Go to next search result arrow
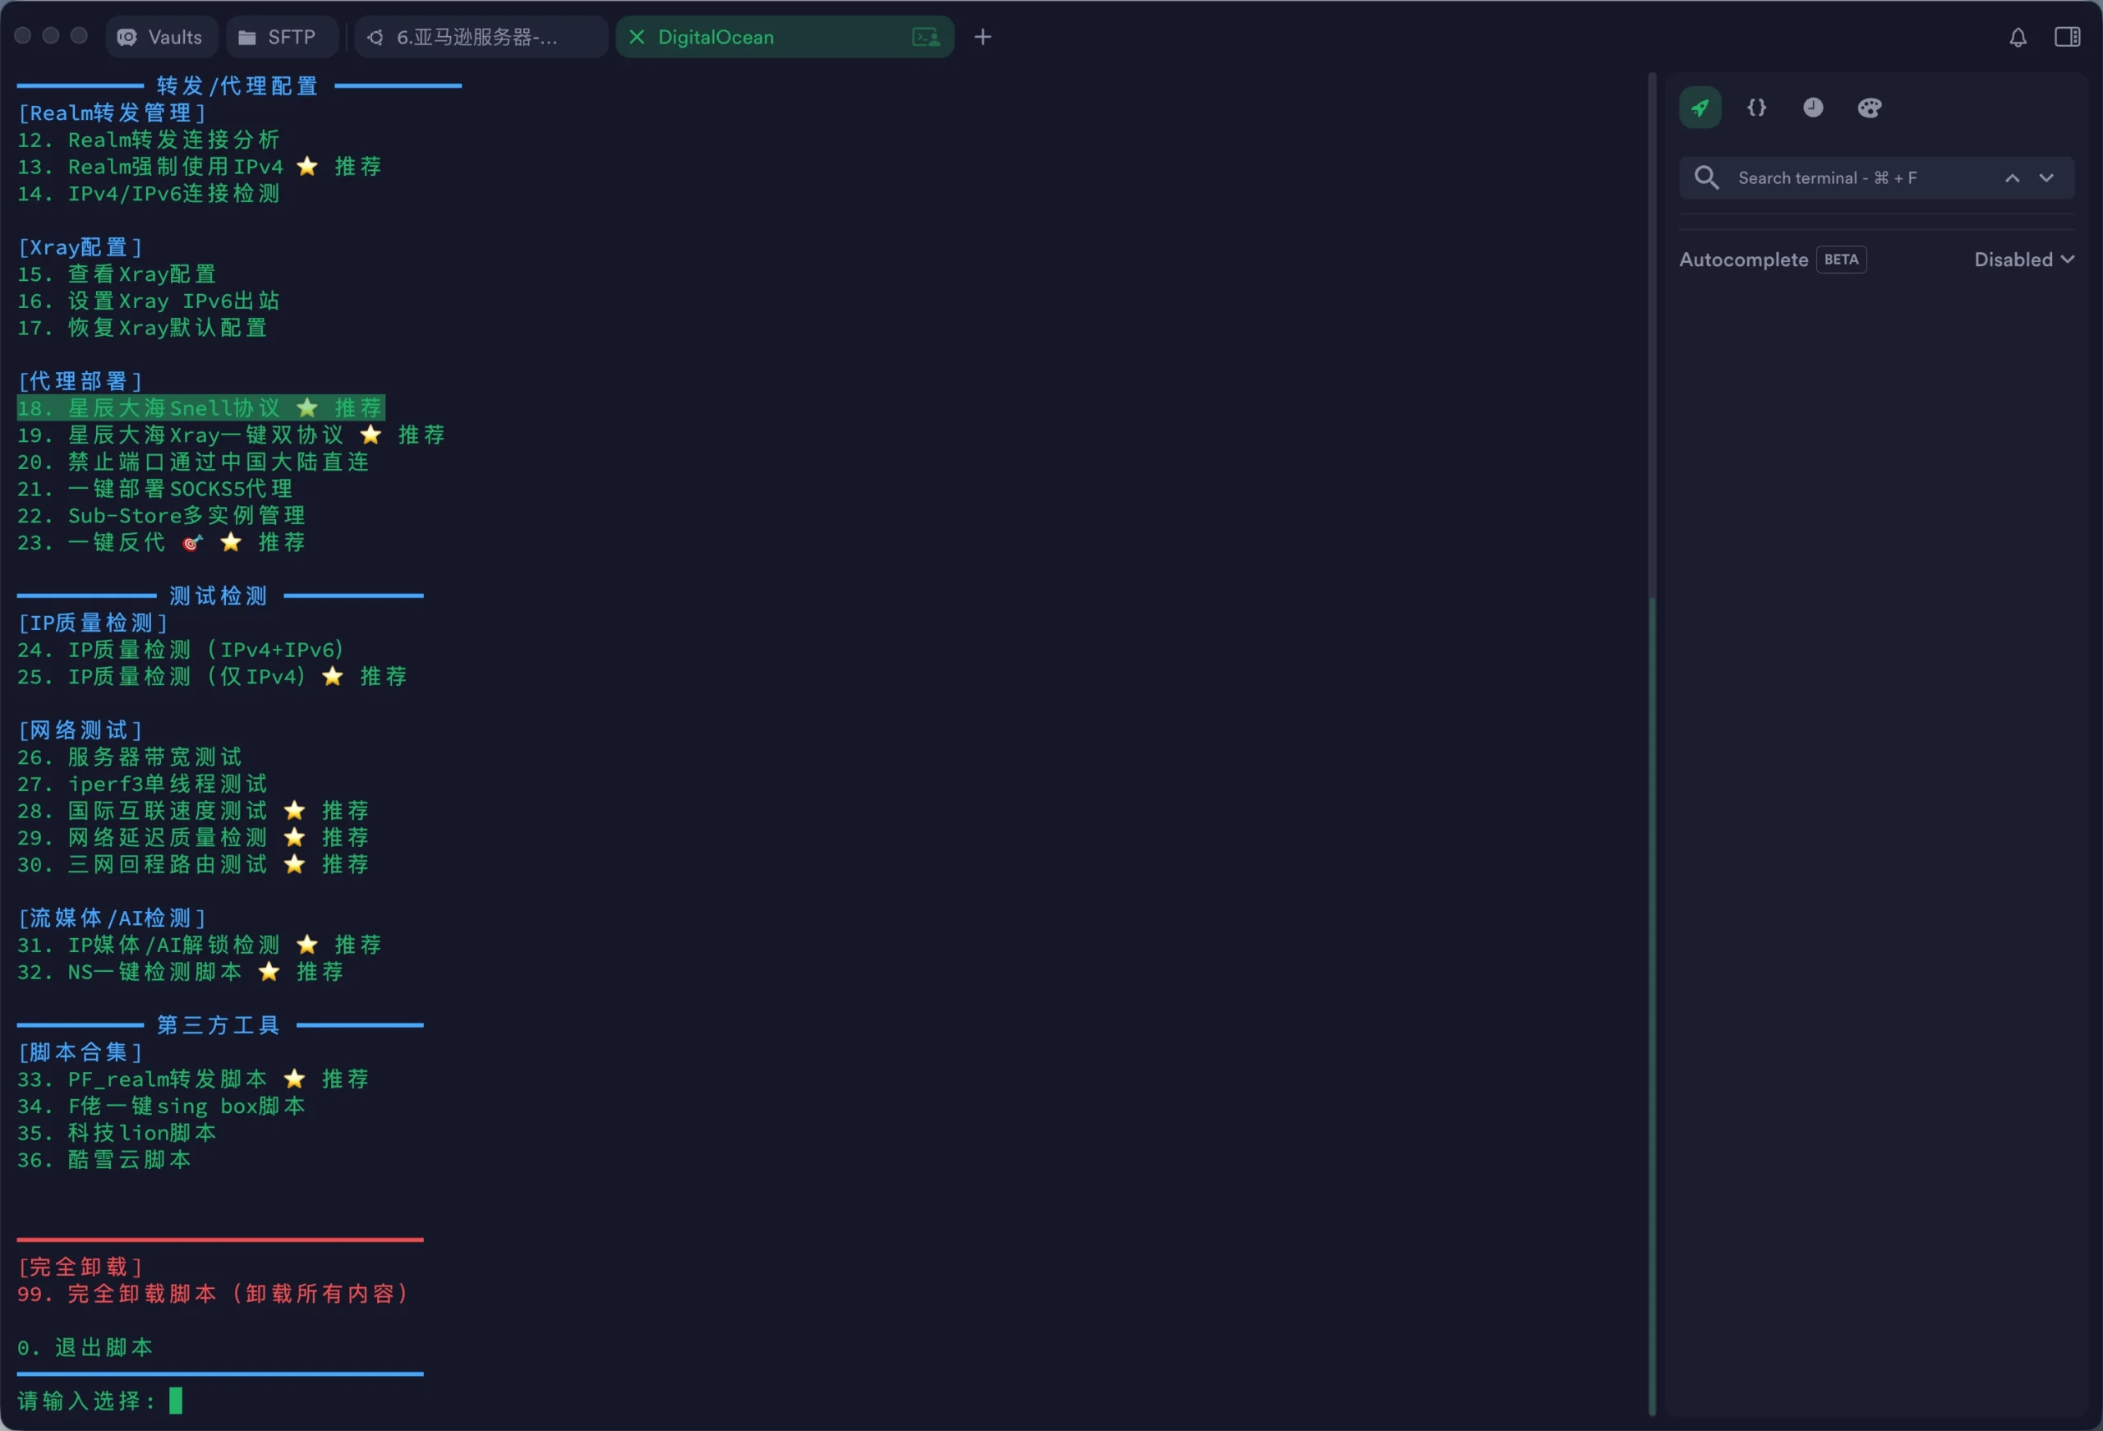This screenshot has height=1431, width=2103. point(2046,178)
